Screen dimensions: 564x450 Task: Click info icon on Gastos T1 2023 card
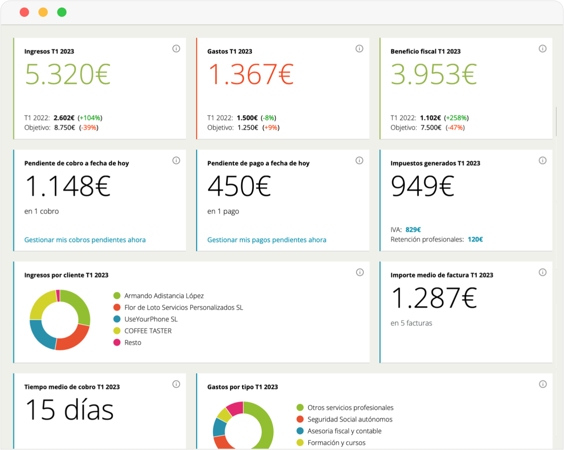(359, 49)
